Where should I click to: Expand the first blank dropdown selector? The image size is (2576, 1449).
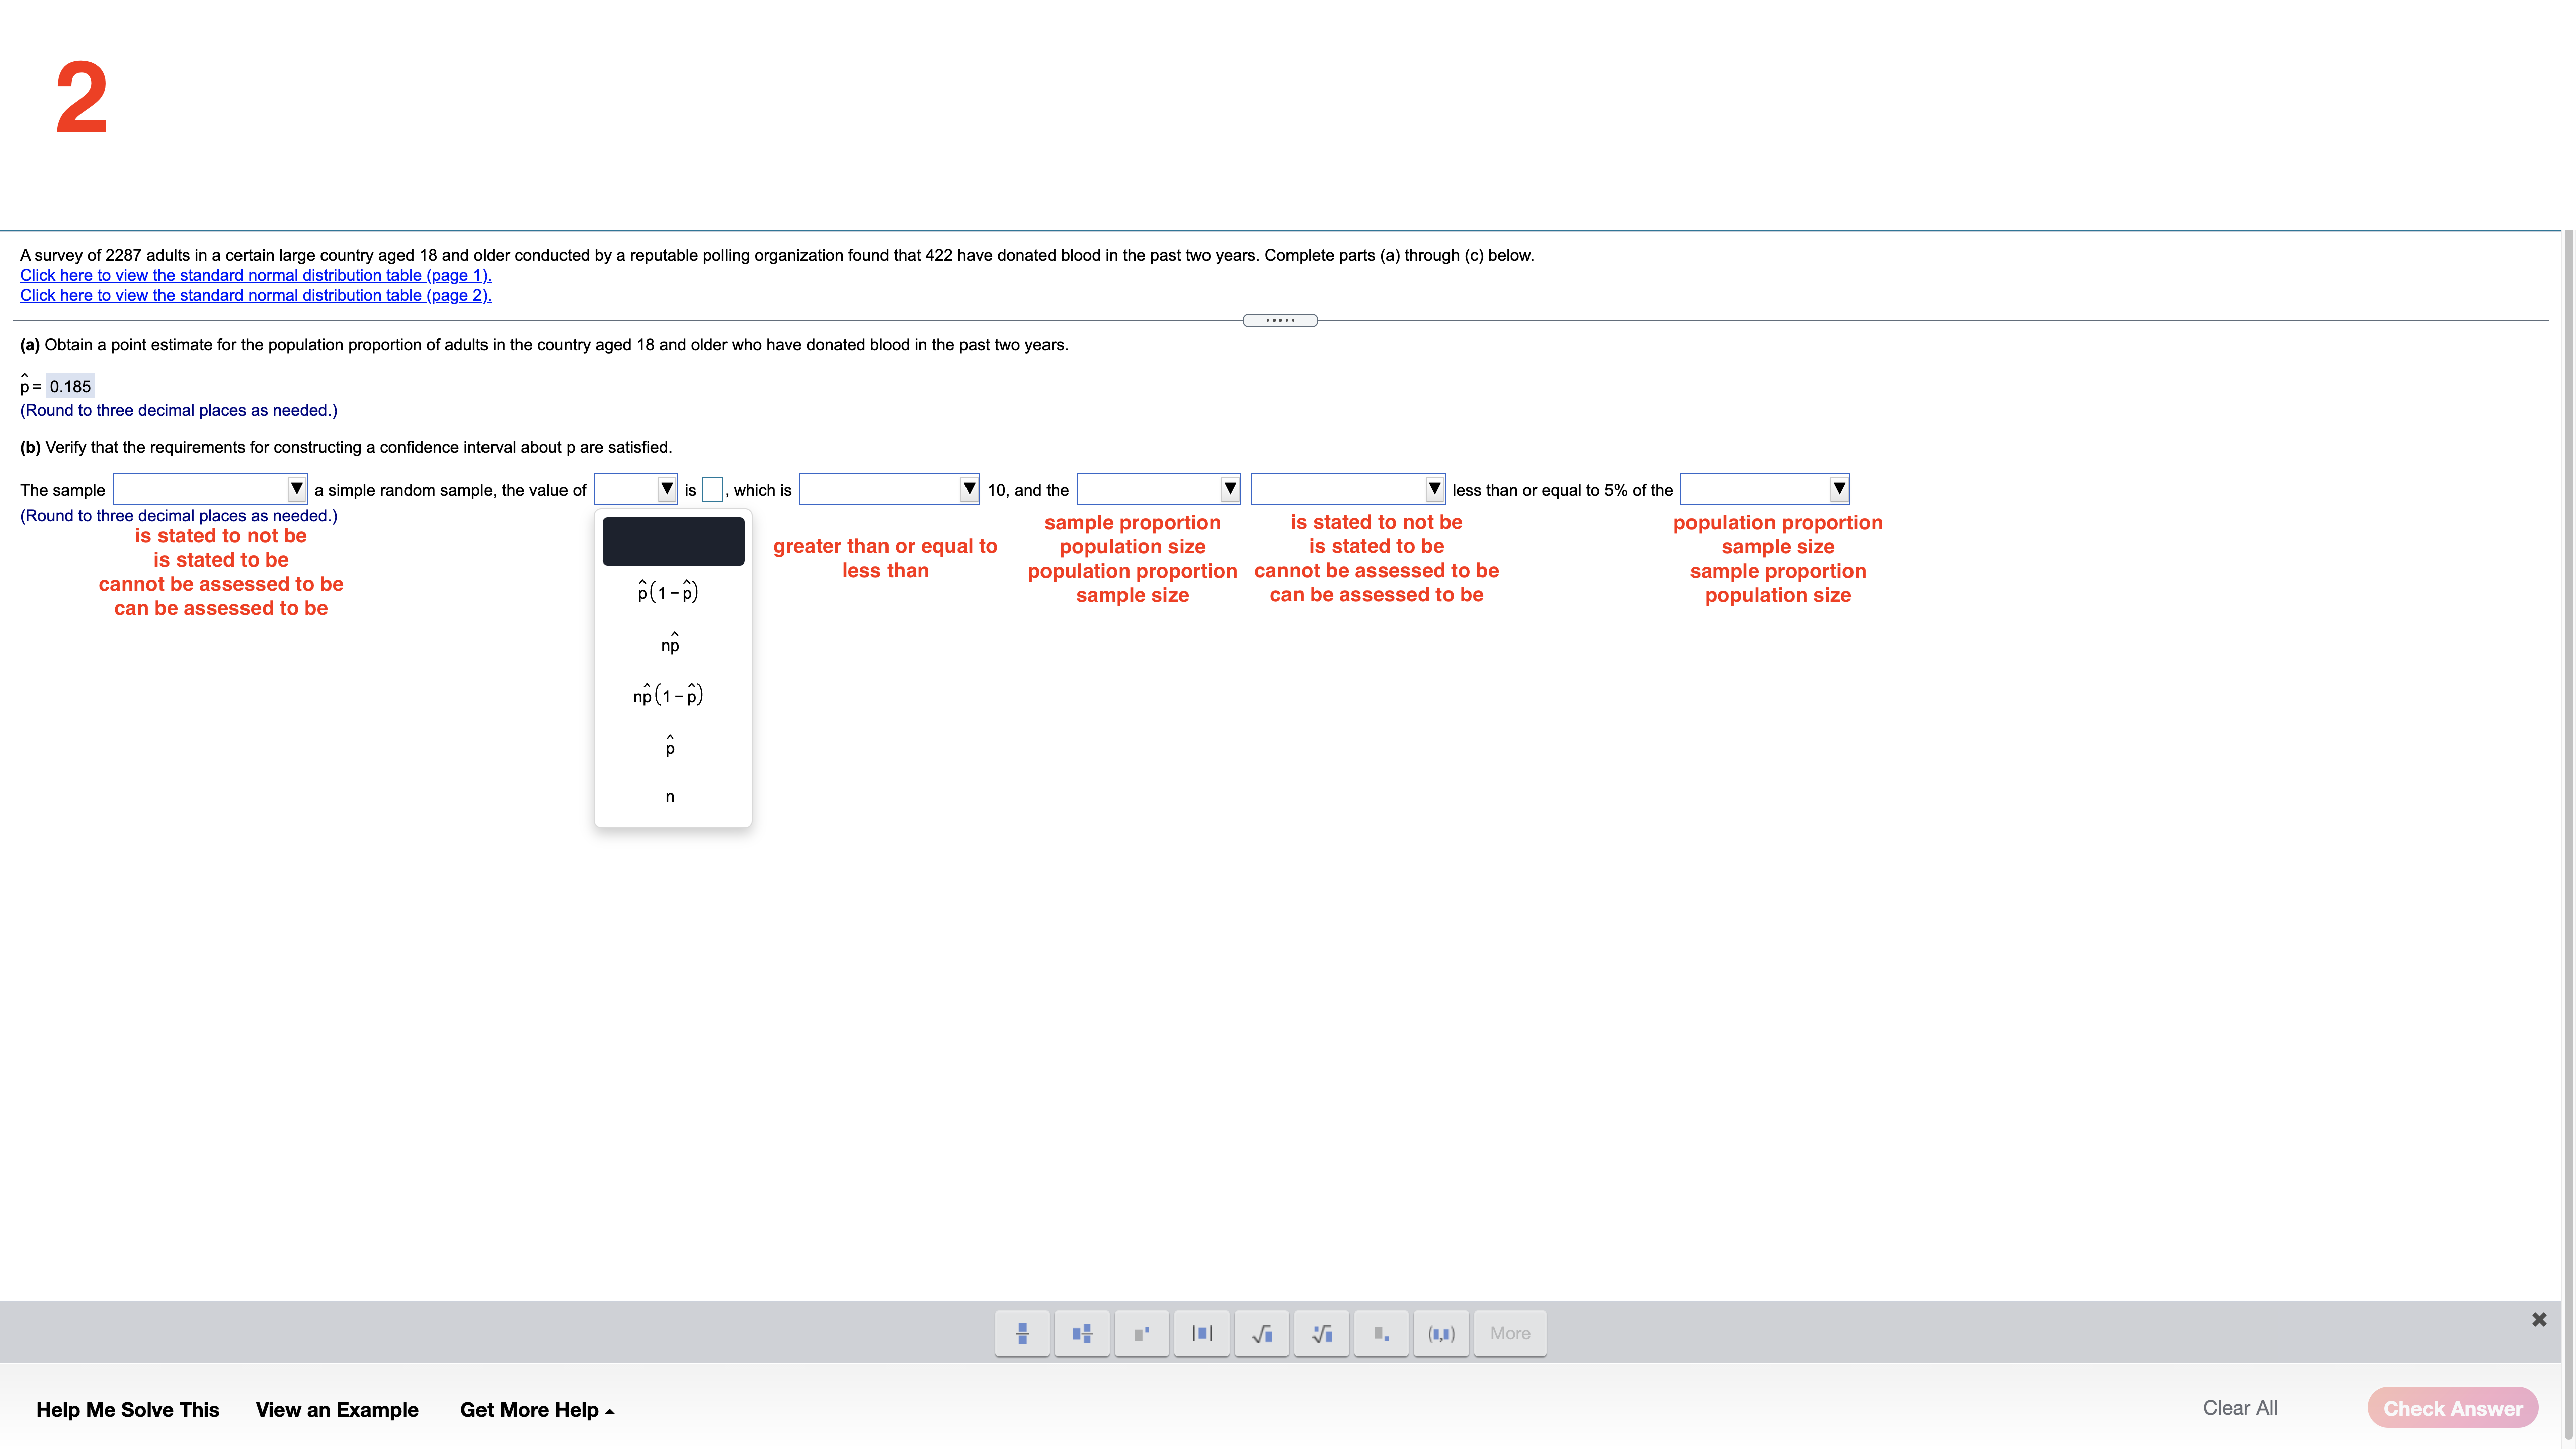point(209,489)
